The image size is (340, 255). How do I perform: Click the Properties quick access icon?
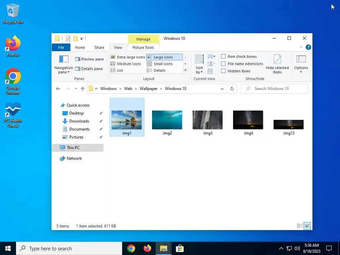pyautogui.click(x=68, y=39)
